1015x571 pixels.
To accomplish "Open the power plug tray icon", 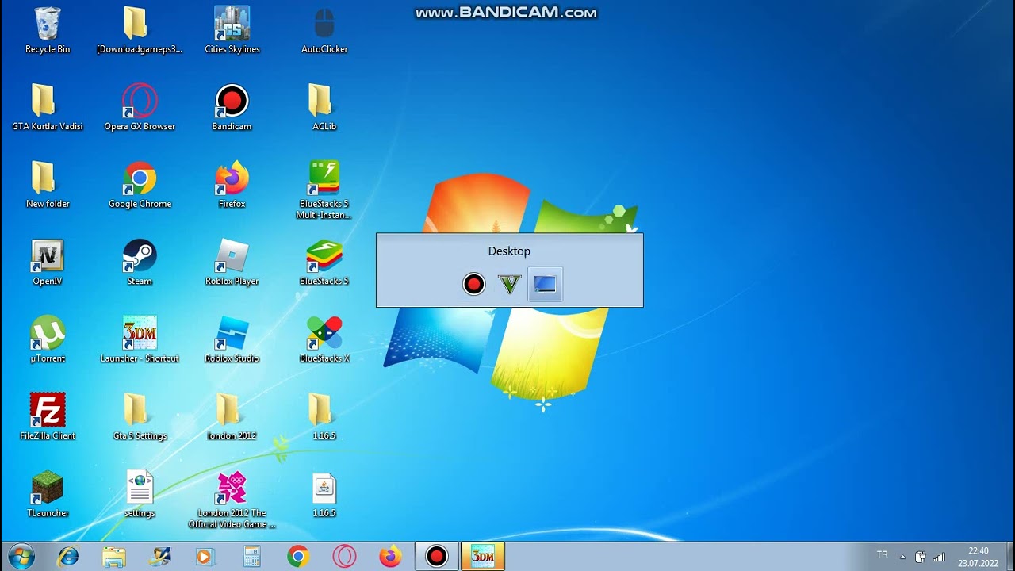I will pyautogui.click(x=921, y=557).
